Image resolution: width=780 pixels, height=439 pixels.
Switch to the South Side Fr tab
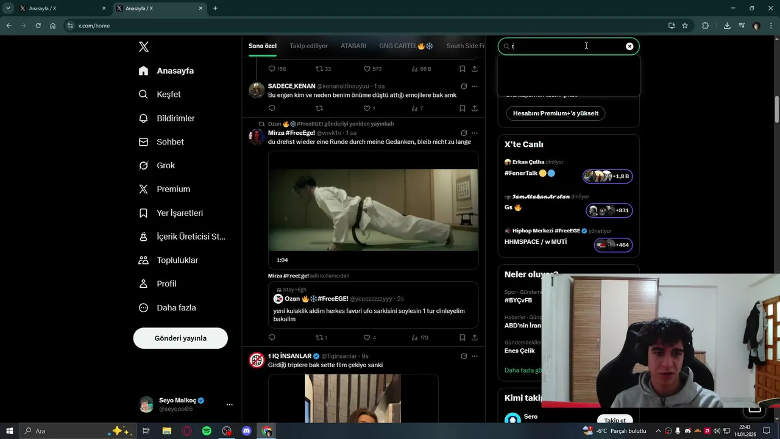(466, 46)
